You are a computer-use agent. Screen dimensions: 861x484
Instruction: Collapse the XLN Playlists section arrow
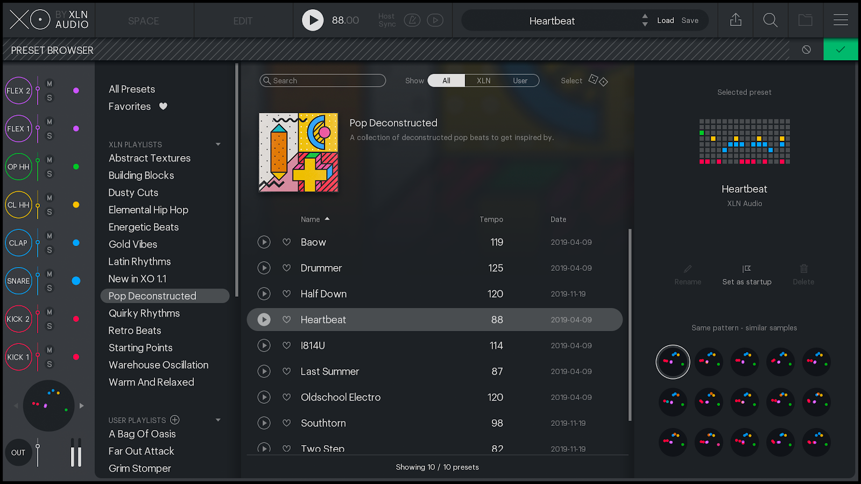pyautogui.click(x=218, y=144)
